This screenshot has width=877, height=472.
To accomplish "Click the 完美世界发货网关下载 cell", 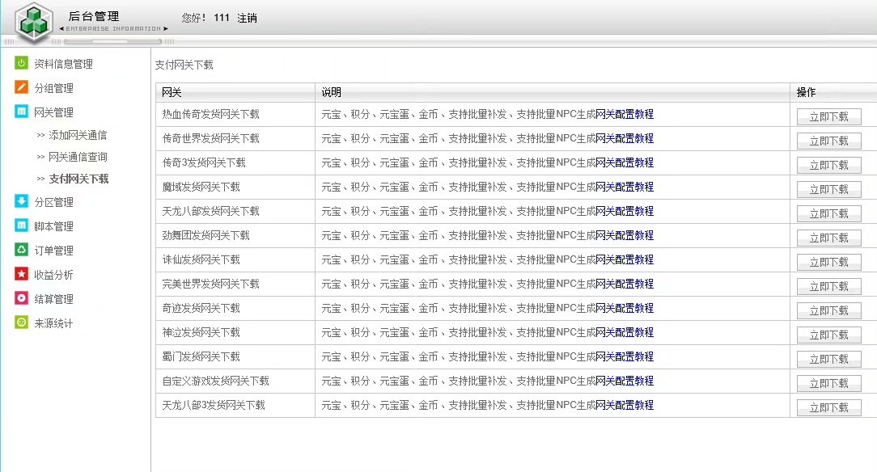I will [235, 284].
